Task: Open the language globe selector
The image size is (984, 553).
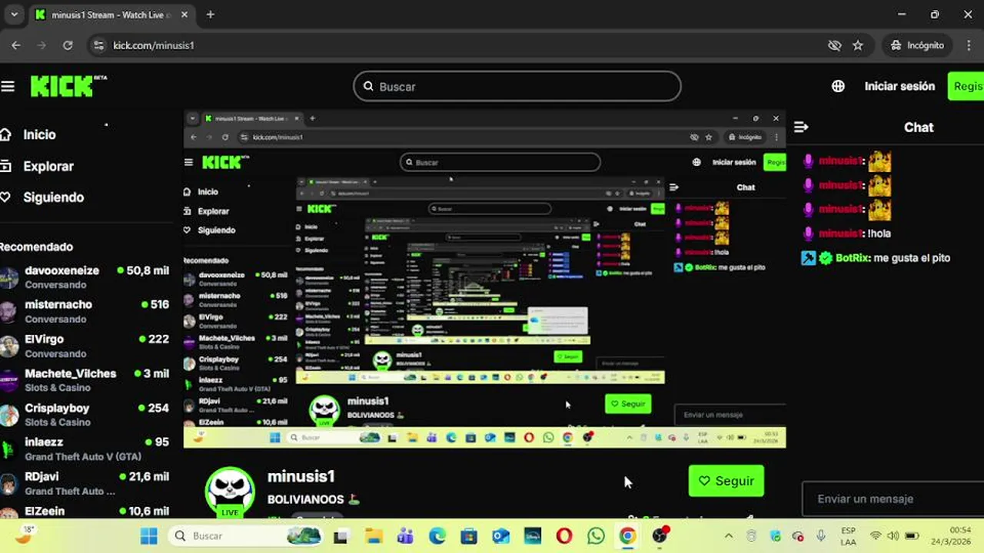Action: pos(838,86)
